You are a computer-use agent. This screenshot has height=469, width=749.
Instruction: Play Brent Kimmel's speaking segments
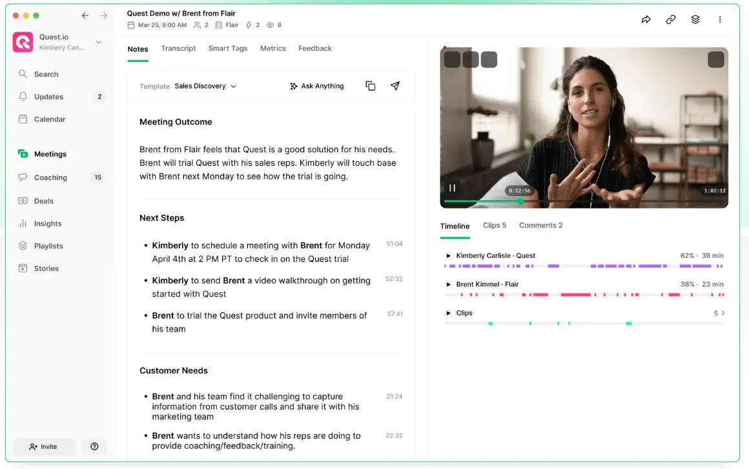(448, 284)
